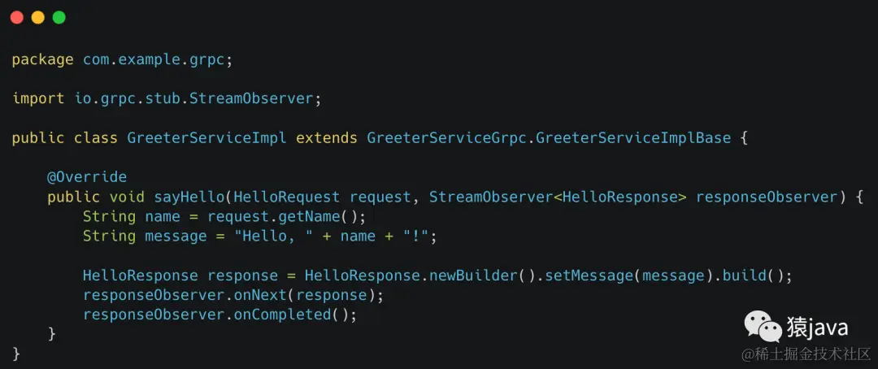878x369 pixels.
Task: Click the red close window dot
Action: (x=17, y=17)
